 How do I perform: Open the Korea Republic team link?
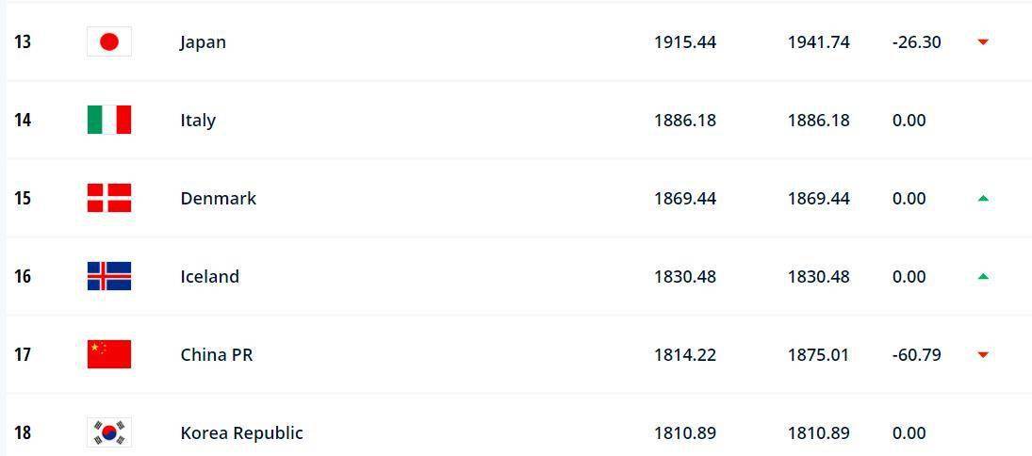click(241, 433)
